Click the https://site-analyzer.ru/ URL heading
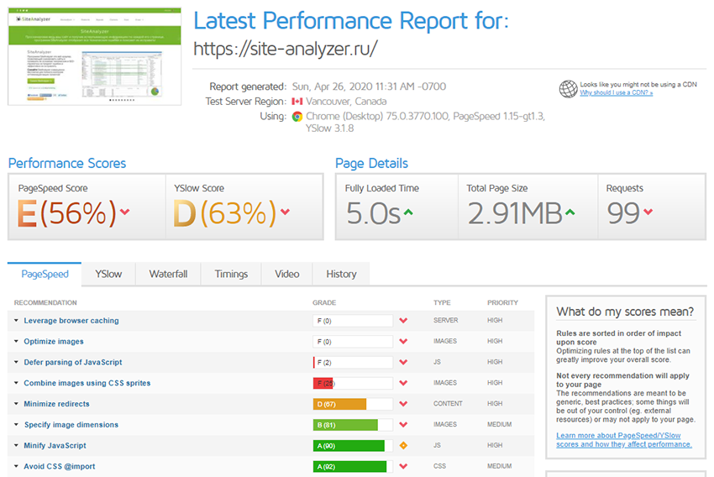The image size is (714, 477). click(x=286, y=48)
